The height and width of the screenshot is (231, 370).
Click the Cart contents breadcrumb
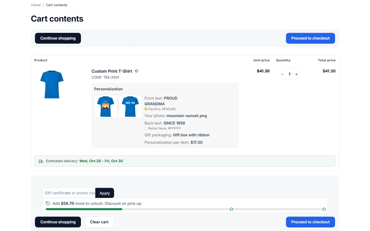pos(57,5)
